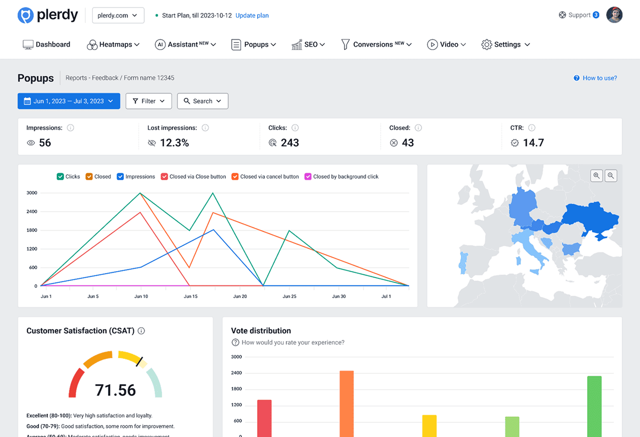Zoom out on the map
This screenshot has width=640, height=437.
click(x=611, y=176)
